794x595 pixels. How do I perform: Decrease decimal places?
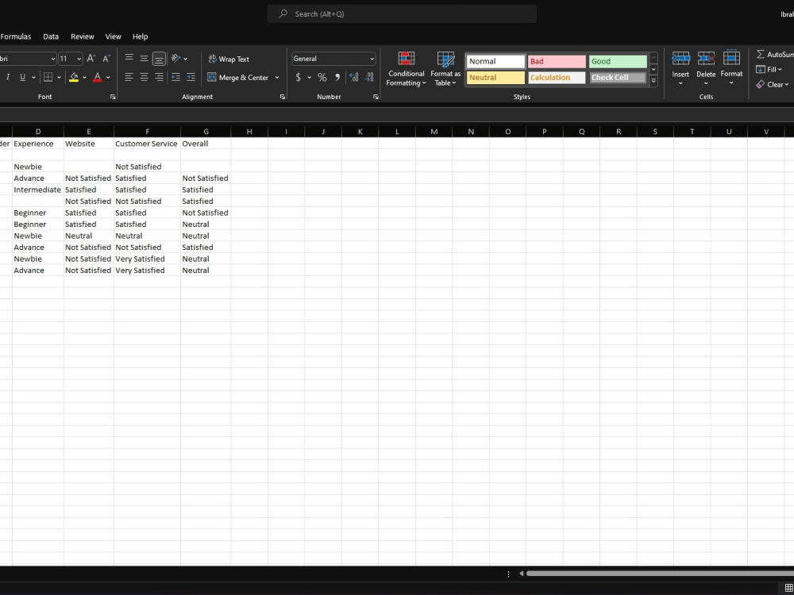(369, 78)
